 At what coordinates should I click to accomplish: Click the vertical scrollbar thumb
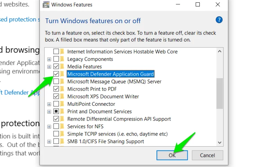(x=220, y=93)
